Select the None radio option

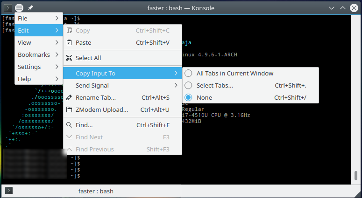point(188,97)
